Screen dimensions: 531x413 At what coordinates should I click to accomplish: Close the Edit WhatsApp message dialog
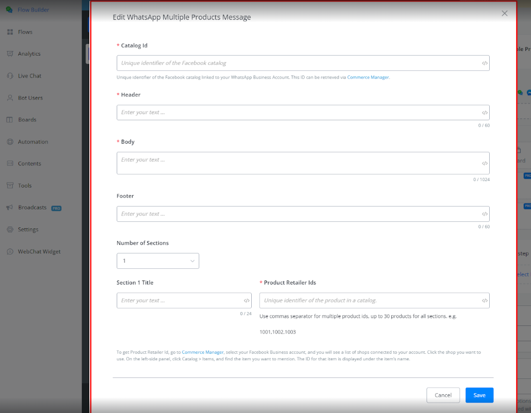click(505, 13)
